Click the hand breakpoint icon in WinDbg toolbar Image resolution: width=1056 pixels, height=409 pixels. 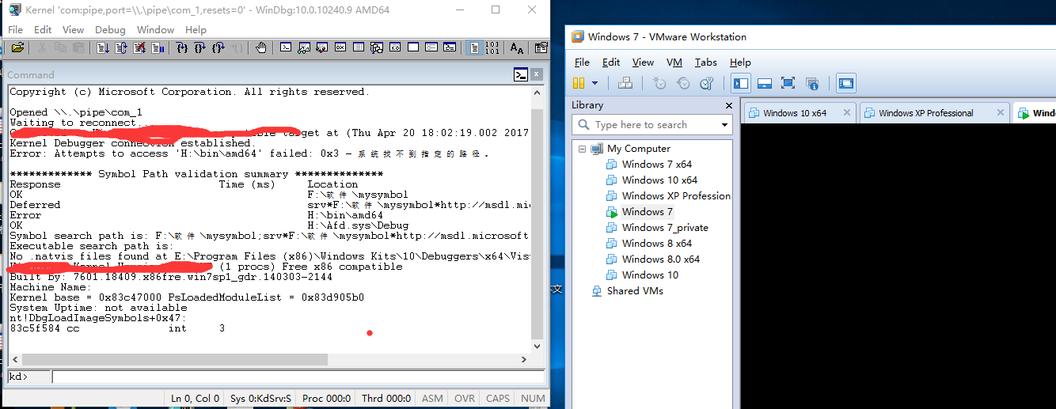coord(260,47)
